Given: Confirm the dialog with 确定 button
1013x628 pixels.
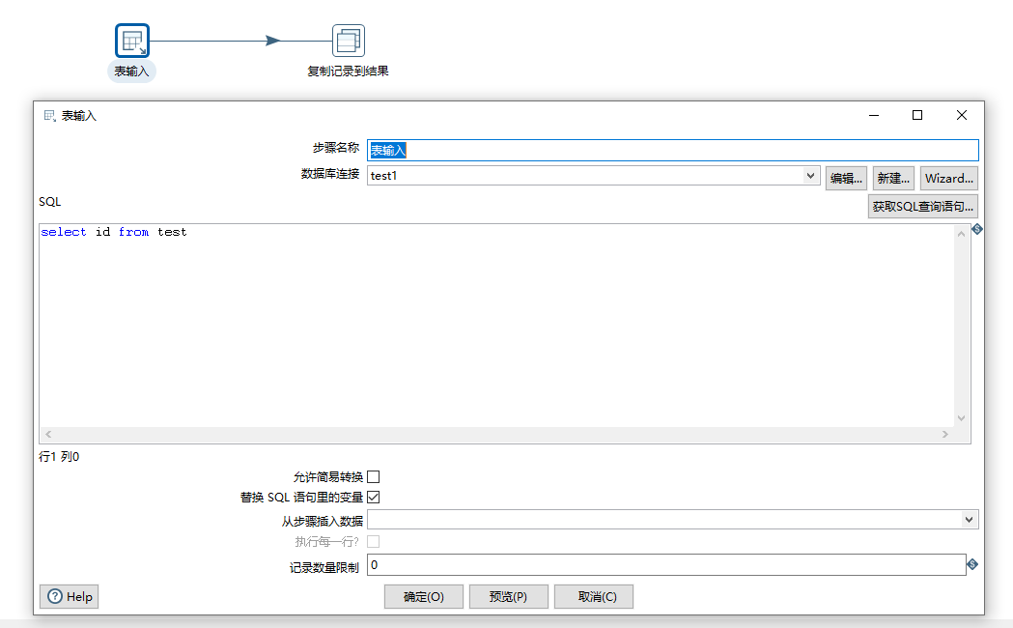Looking at the screenshot, I should (423, 596).
